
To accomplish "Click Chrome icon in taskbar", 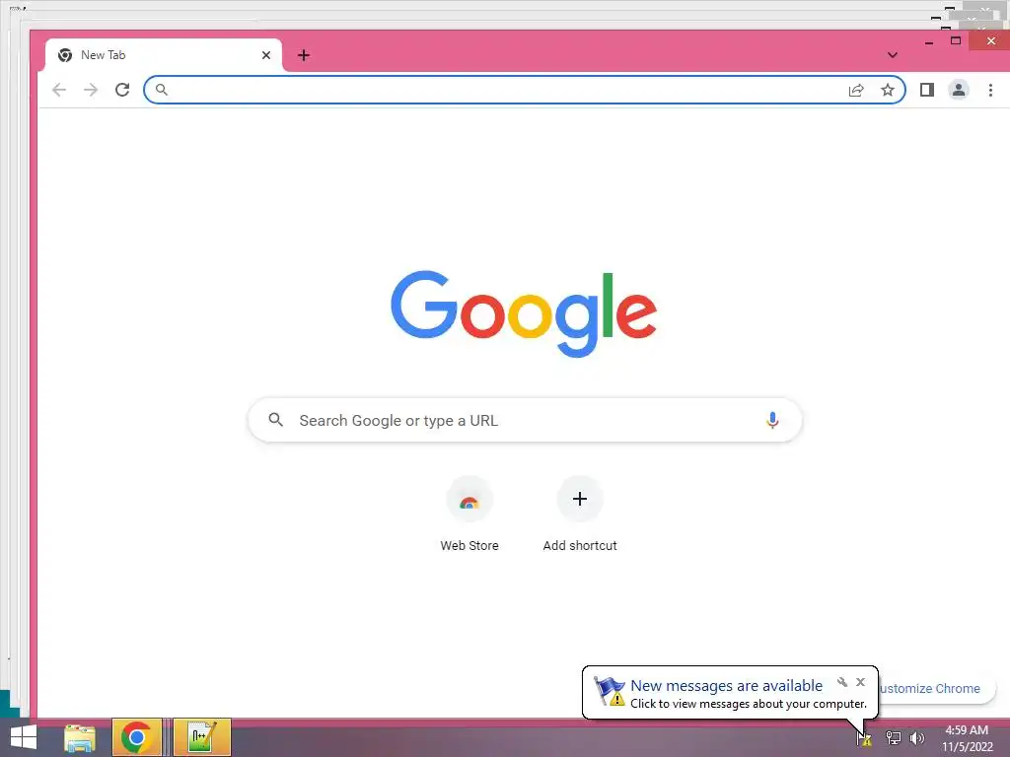I will tap(136, 737).
